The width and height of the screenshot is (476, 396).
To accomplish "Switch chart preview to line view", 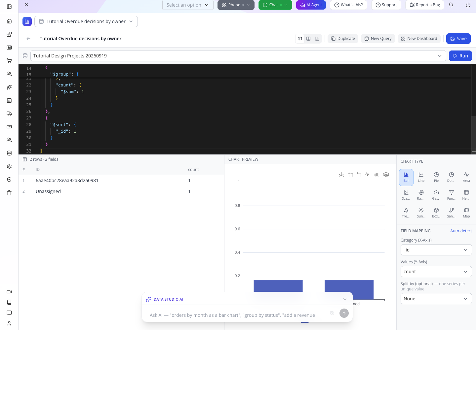I will click(x=368, y=175).
